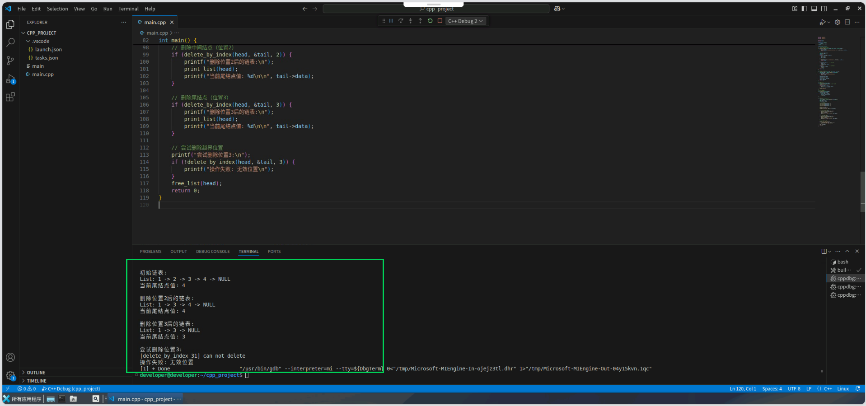This screenshot has height=406, width=866.
Task: Toggle the secondary side bar
Action: [824, 9]
